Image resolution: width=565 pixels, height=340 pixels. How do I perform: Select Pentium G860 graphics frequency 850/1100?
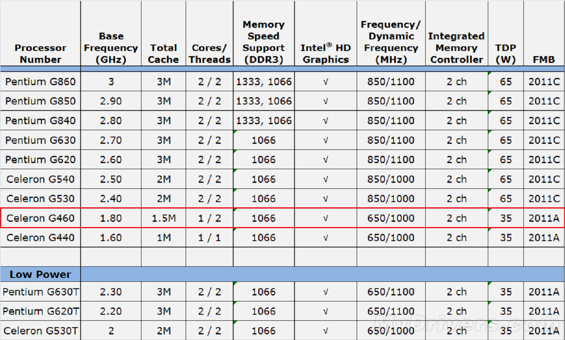(391, 81)
